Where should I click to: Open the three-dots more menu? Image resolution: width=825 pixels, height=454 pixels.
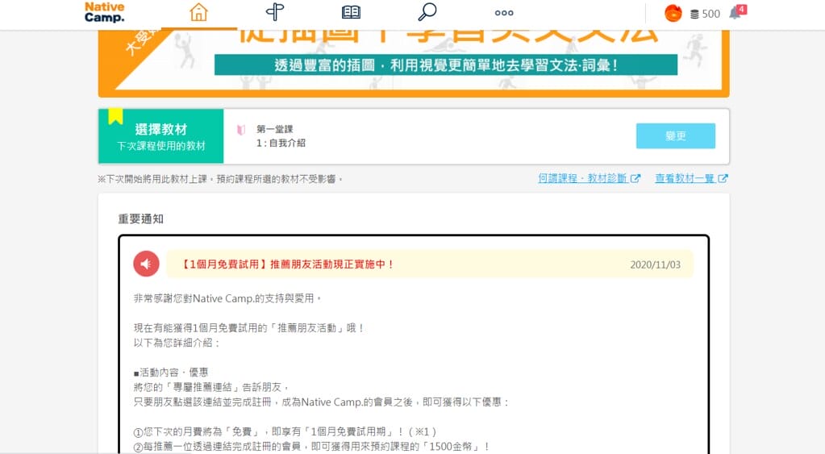[504, 13]
